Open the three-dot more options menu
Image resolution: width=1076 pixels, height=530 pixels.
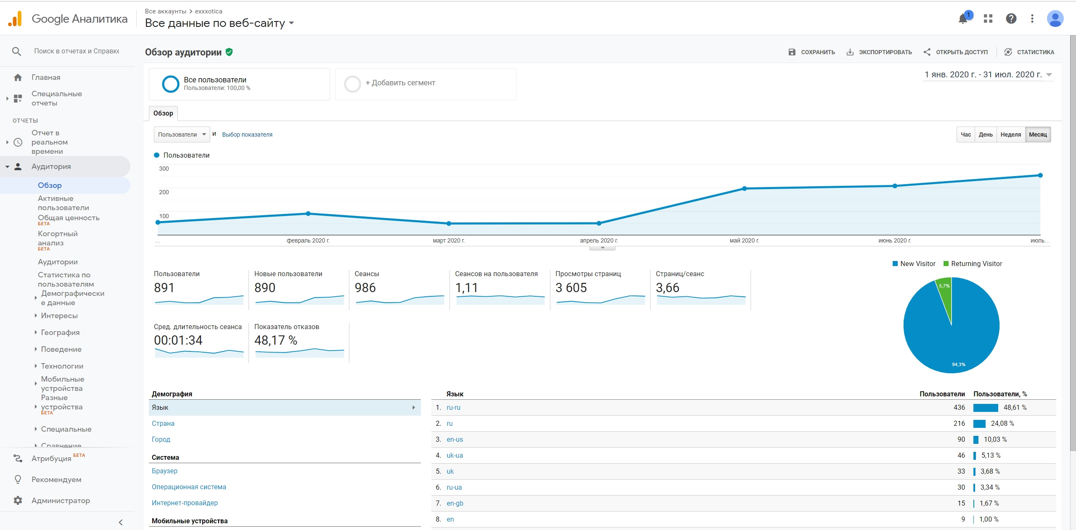tap(1032, 18)
